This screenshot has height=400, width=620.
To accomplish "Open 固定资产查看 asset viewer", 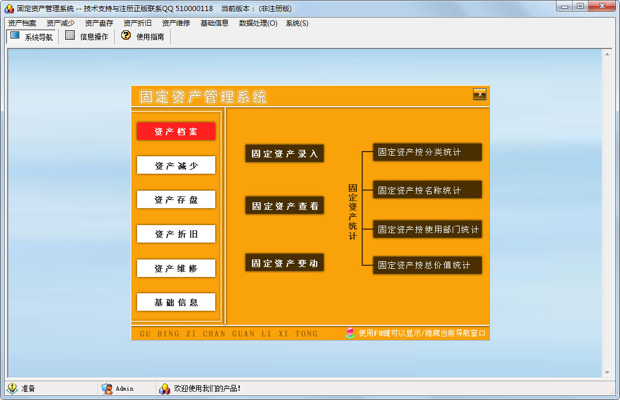I will 285,206.
